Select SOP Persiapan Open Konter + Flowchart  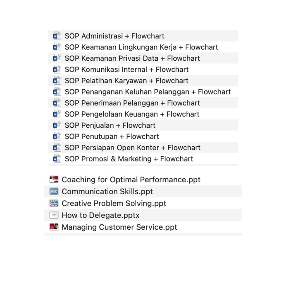pos(132,147)
